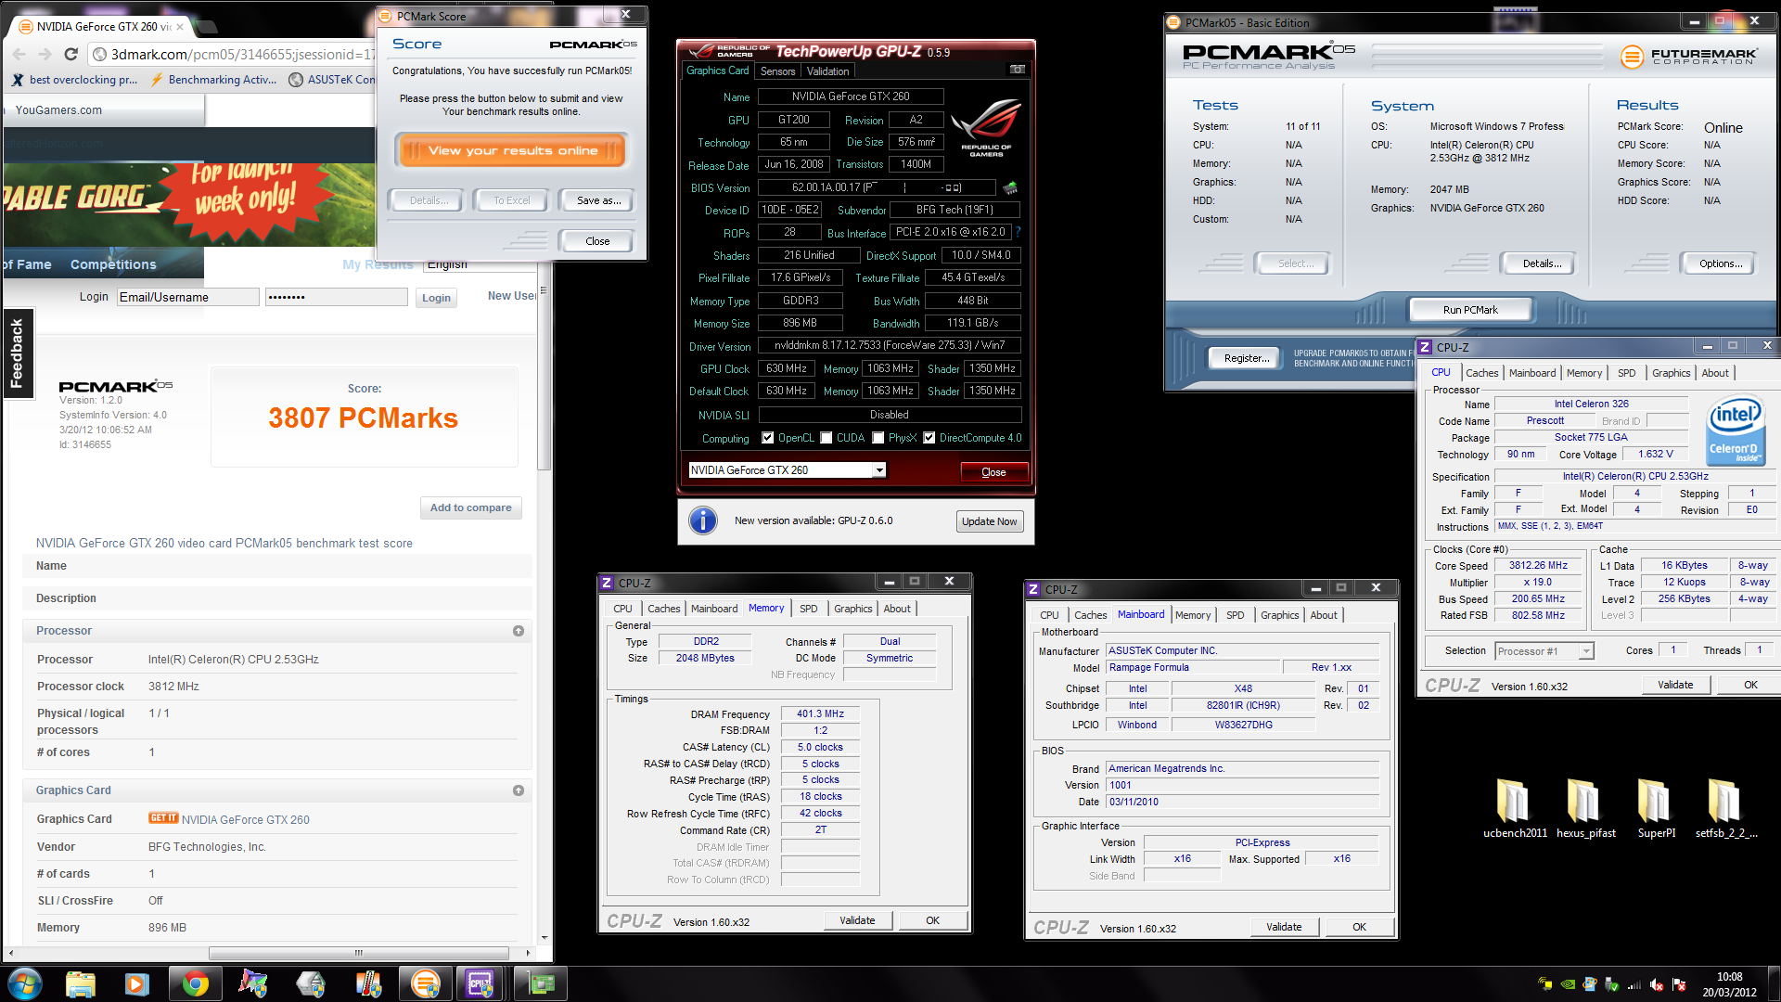The width and height of the screenshot is (1781, 1002).
Task: Open the Action Center flag tray icon
Action: click(1679, 985)
